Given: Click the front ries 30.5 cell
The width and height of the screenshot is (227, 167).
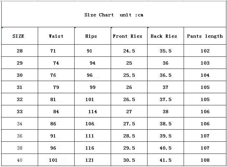Looking at the screenshot, I should pos(129,160).
